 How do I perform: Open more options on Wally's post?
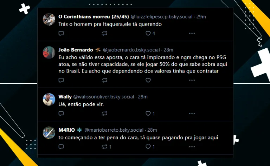(x=192, y=113)
